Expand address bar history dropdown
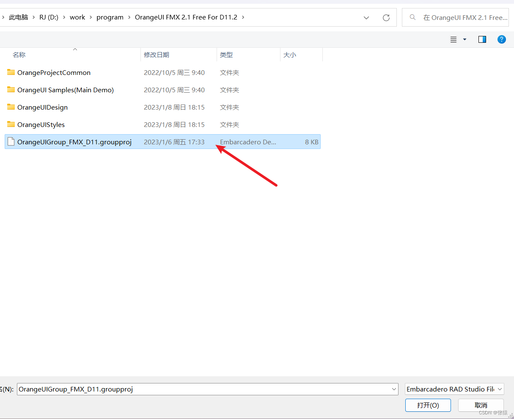The height and width of the screenshot is (419, 514). coord(366,18)
